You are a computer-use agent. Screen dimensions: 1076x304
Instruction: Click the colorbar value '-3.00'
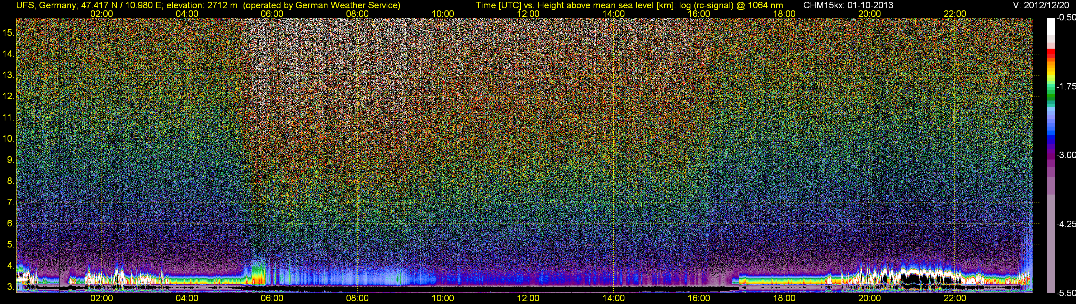pos(1066,155)
